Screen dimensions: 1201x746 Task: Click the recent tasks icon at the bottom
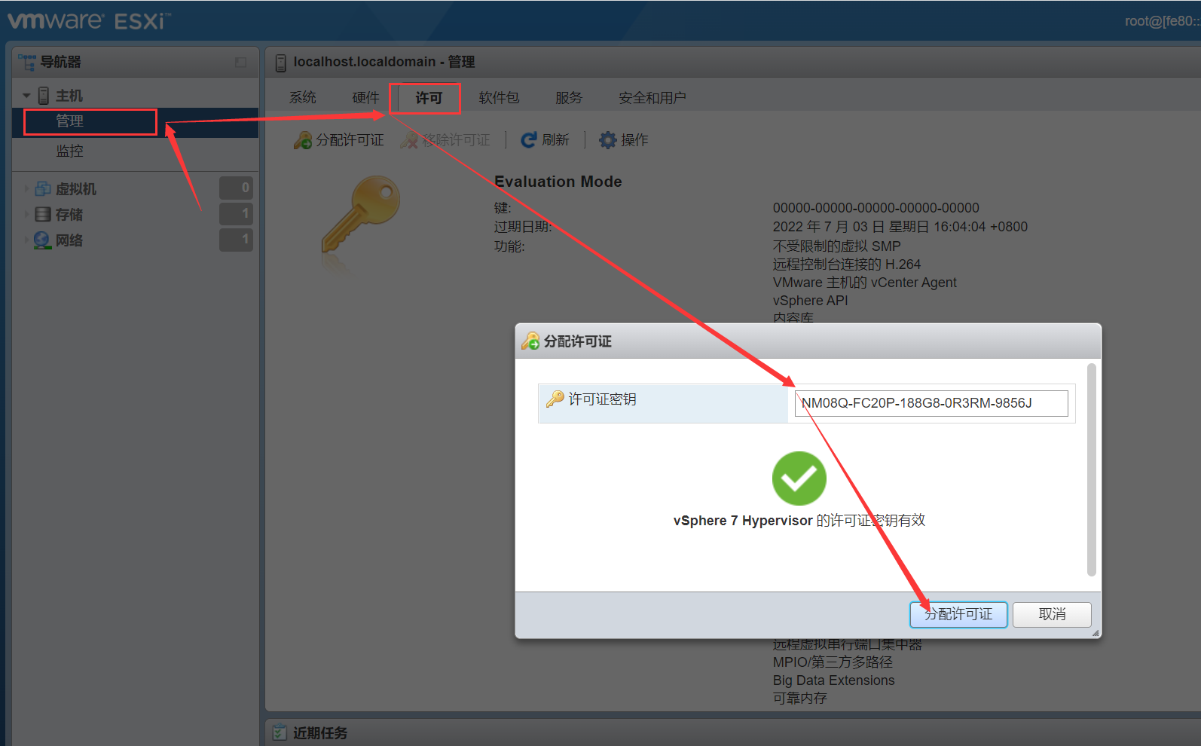[x=280, y=732]
